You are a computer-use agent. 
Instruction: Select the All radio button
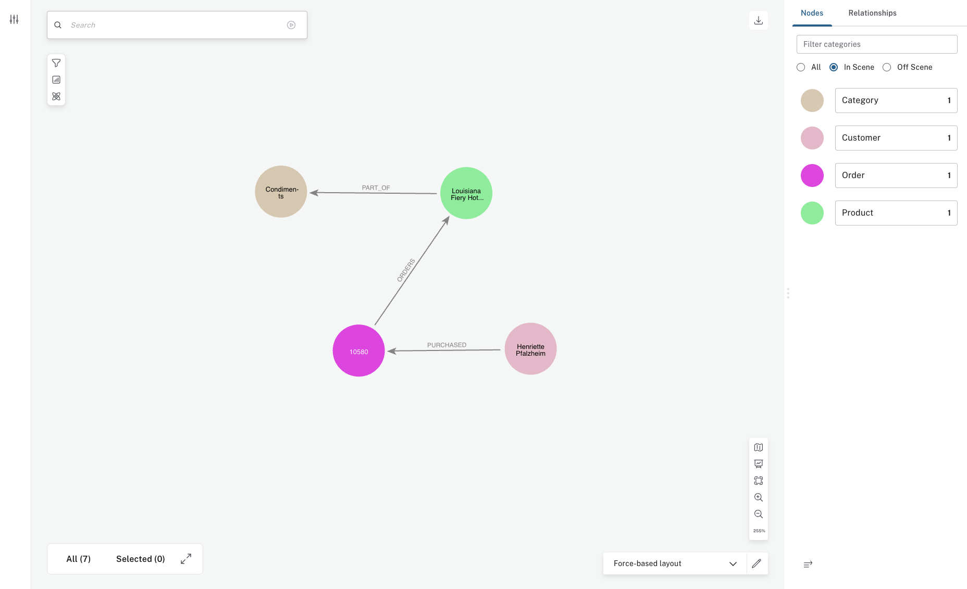[x=801, y=67]
